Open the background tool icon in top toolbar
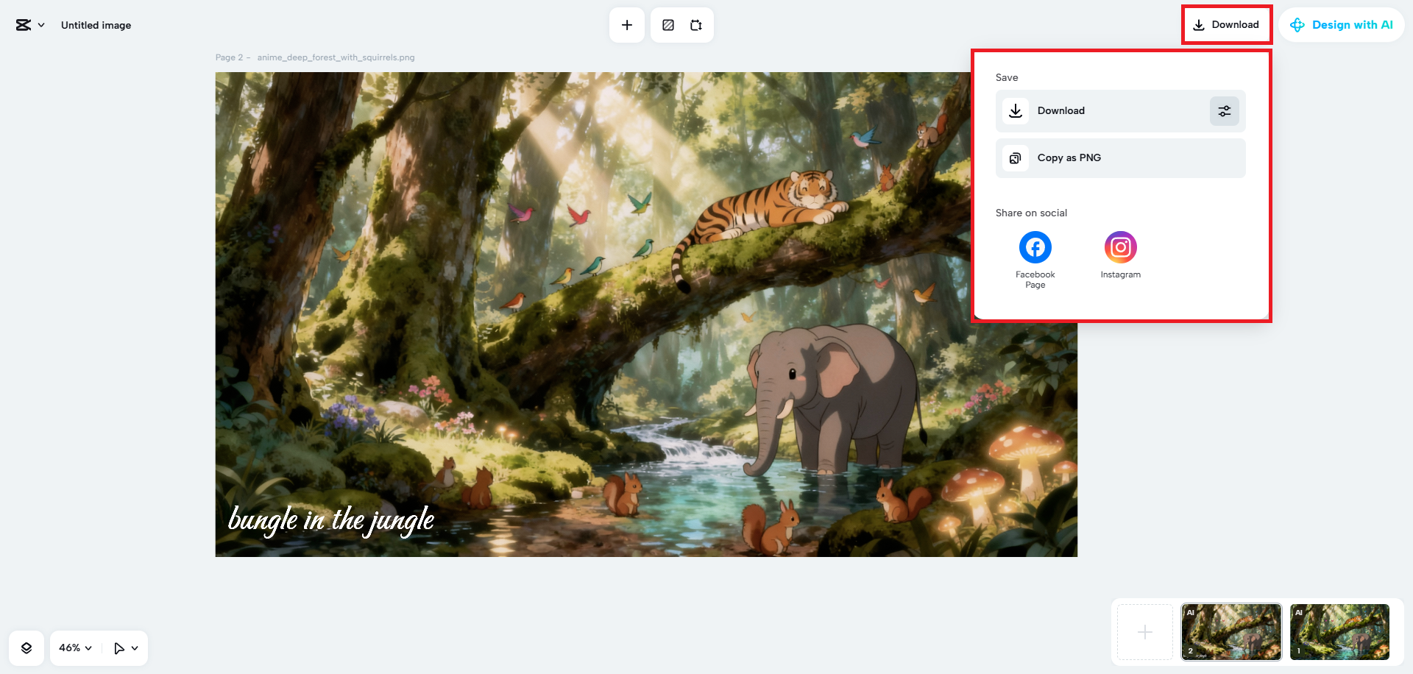This screenshot has width=1413, height=674. pos(668,25)
